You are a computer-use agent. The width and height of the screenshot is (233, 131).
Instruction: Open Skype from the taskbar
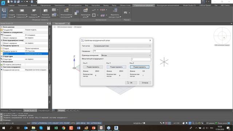click(41, 128)
